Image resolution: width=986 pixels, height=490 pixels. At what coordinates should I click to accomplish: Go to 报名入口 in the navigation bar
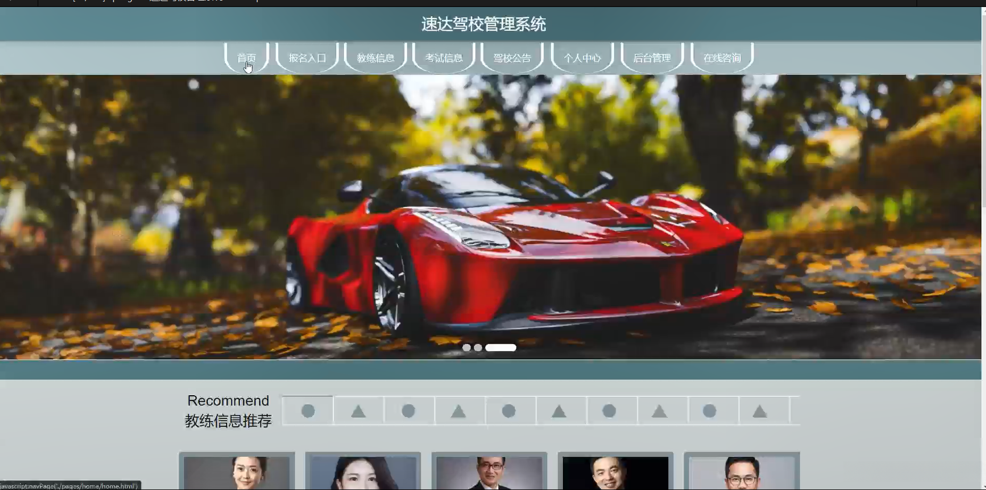(307, 58)
